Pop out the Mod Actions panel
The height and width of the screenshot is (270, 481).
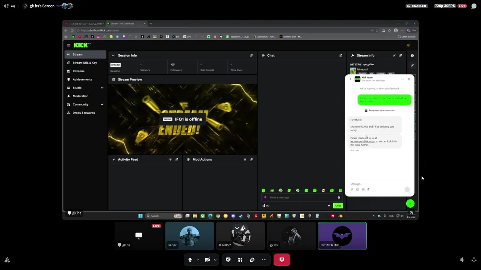pos(251,159)
